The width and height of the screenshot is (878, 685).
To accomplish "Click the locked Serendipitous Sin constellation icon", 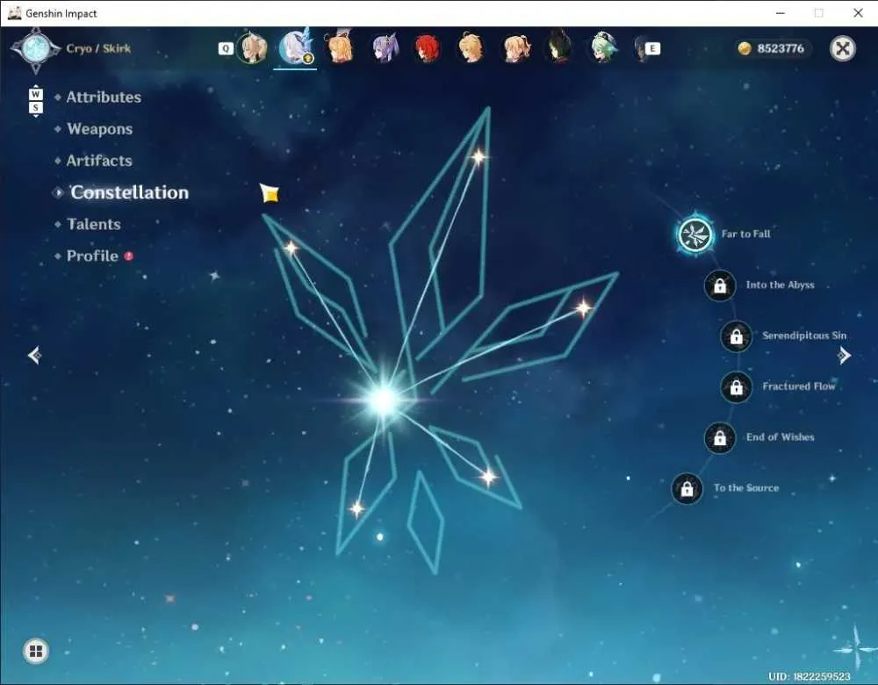I will 736,336.
